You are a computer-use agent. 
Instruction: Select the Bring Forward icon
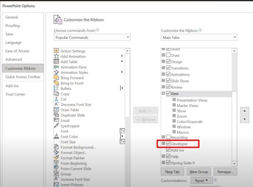(x=56, y=77)
